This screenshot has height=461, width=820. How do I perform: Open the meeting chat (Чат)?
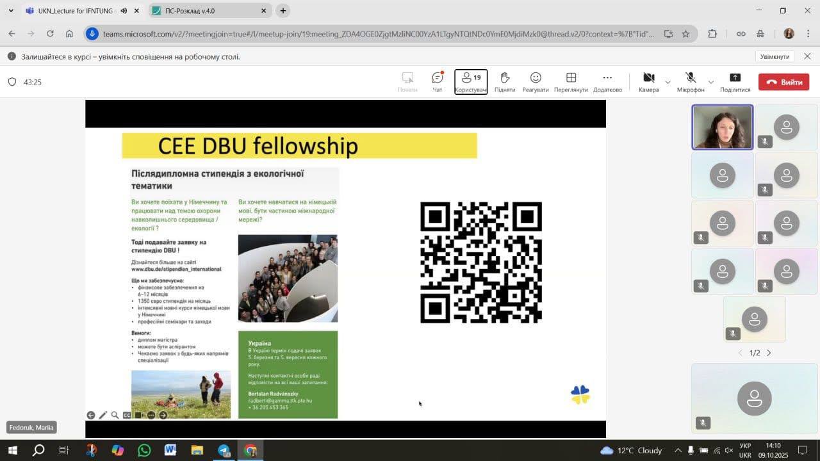click(x=438, y=81)
